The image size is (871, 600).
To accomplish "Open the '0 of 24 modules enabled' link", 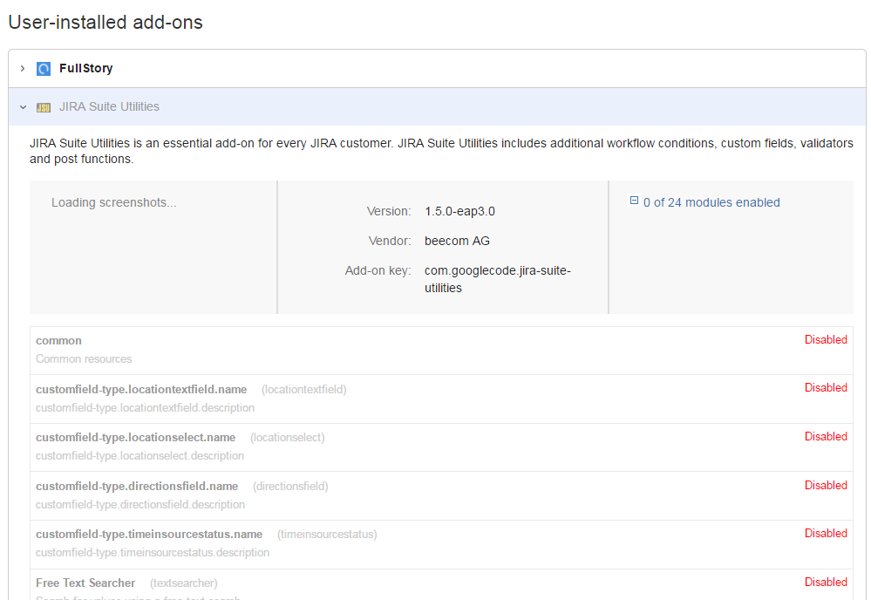I will click(x=711, y=202).
